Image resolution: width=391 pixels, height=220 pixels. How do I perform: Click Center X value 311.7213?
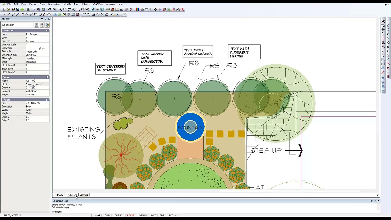[x=38, y=88]
